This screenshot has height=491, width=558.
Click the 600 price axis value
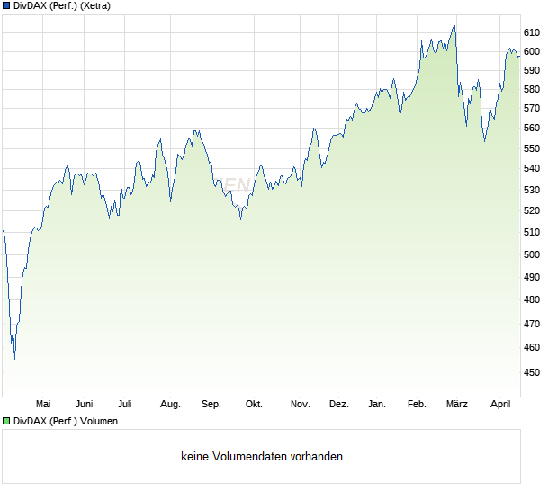(x=532, y=51)
